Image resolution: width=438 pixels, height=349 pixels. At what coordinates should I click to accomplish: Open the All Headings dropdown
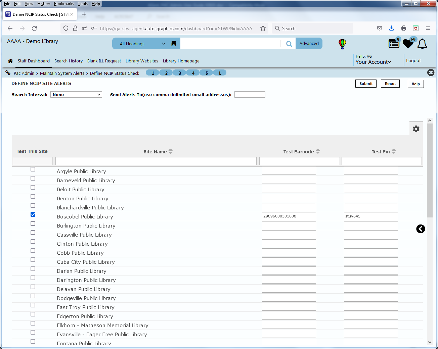(142, 44)
